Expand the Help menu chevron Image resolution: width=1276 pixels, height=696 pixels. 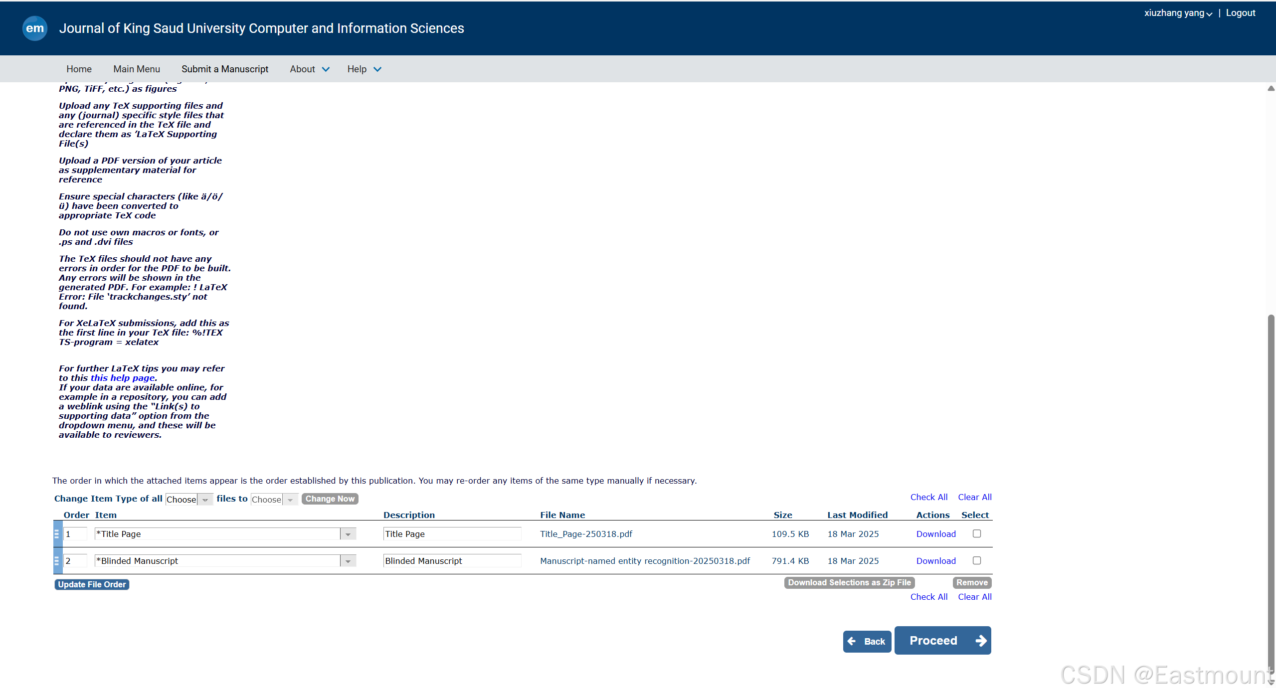(377, 69)
